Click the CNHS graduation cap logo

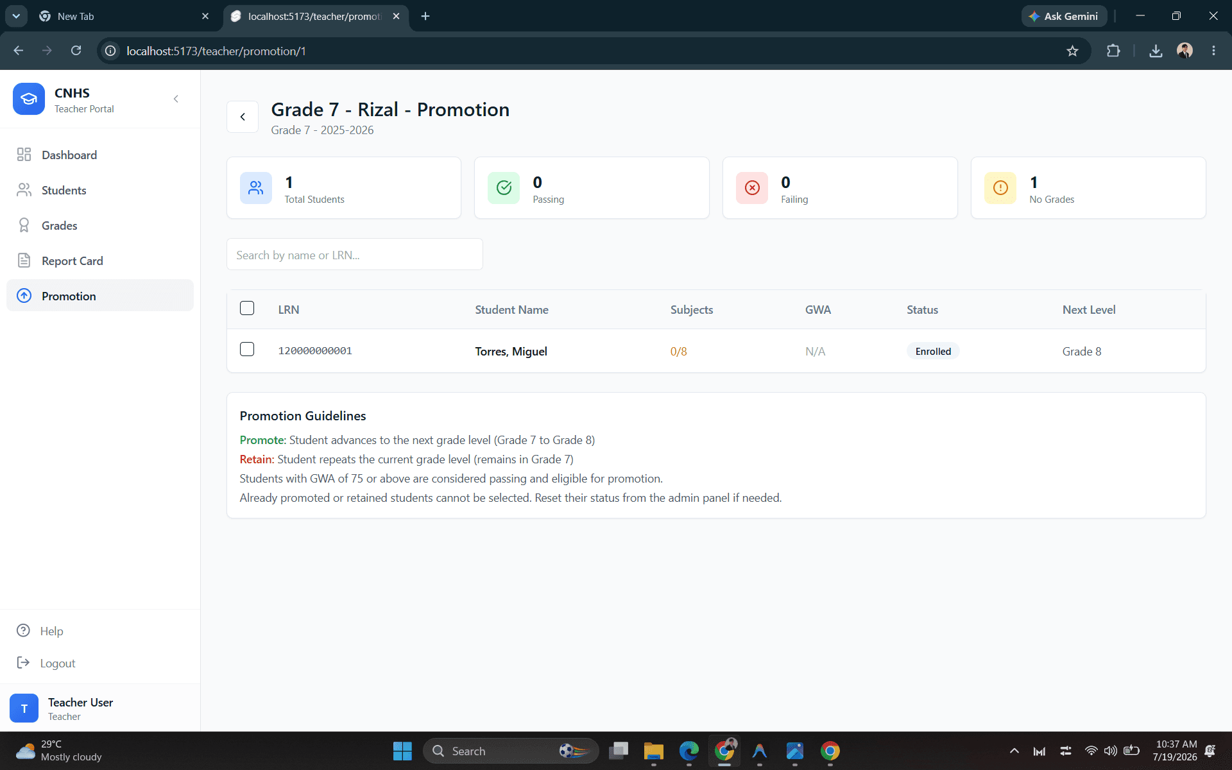pos(29,99)
